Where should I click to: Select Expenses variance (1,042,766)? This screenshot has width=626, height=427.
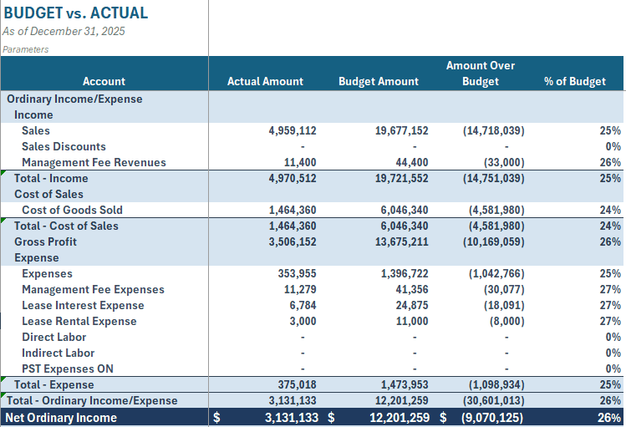coord(496,274)
